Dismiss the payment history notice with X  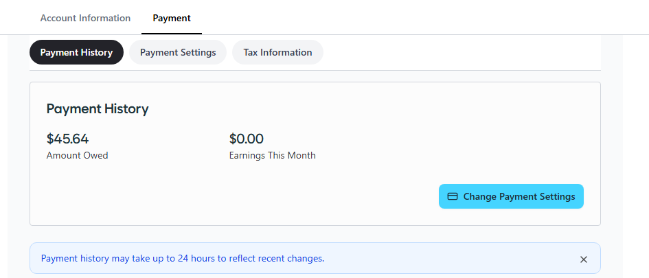584,259
